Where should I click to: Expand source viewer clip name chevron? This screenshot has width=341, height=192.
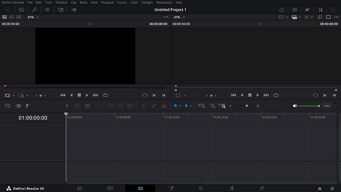[x=90, y=24]
